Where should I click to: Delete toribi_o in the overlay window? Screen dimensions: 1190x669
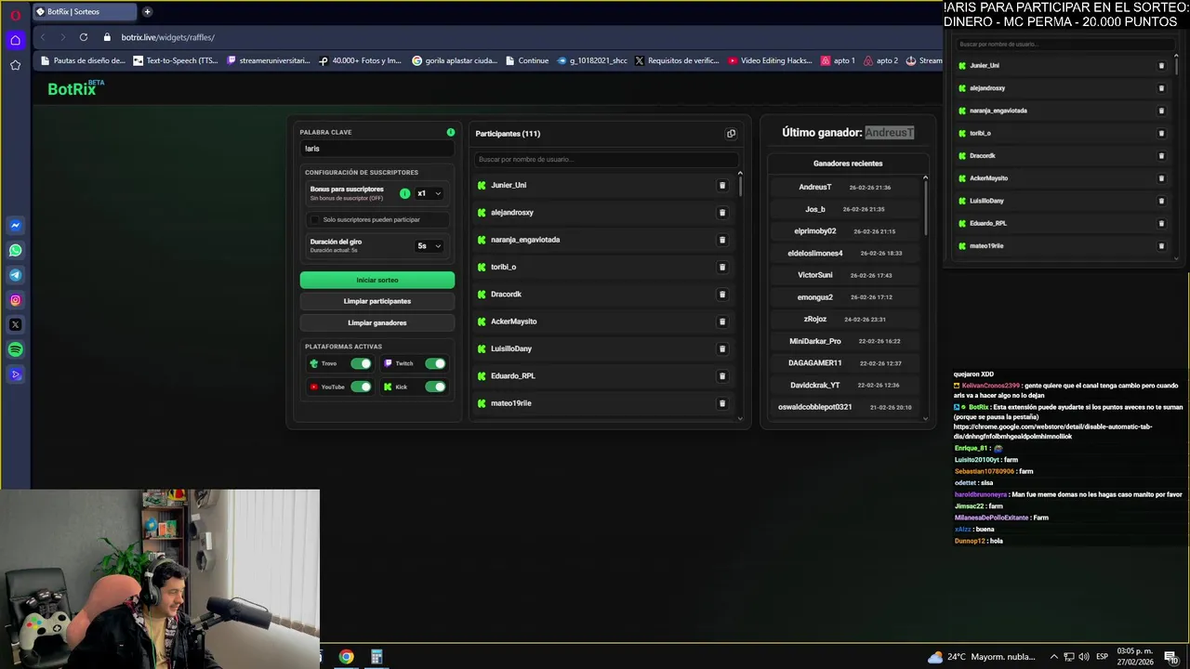pyautogui.click(x=1161, y=133)
